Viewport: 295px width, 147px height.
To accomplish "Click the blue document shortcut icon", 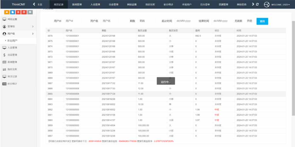I will pos(13,12).
